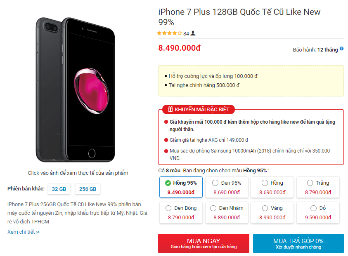This screenshot has height=256, width=348.
Task: Select the Đen Bóng color option
Action: pyautogui.click(x=181, y=212)
